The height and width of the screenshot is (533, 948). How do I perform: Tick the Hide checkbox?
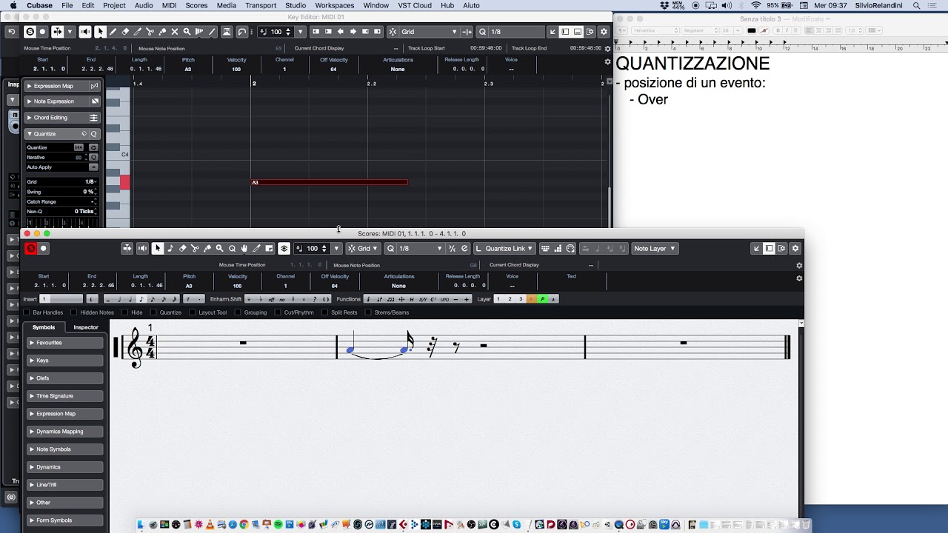tap(125, 312)
